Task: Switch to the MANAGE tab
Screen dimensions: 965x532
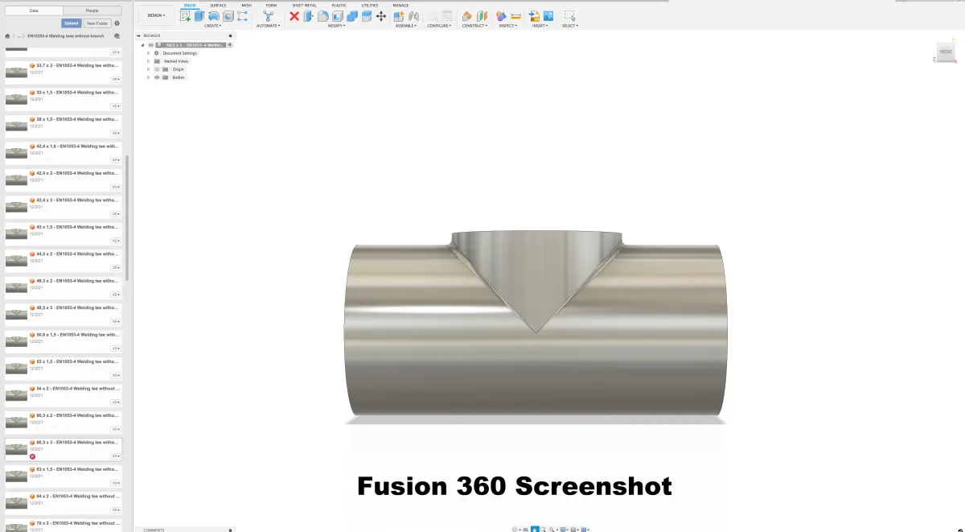Action: (400, 6)
